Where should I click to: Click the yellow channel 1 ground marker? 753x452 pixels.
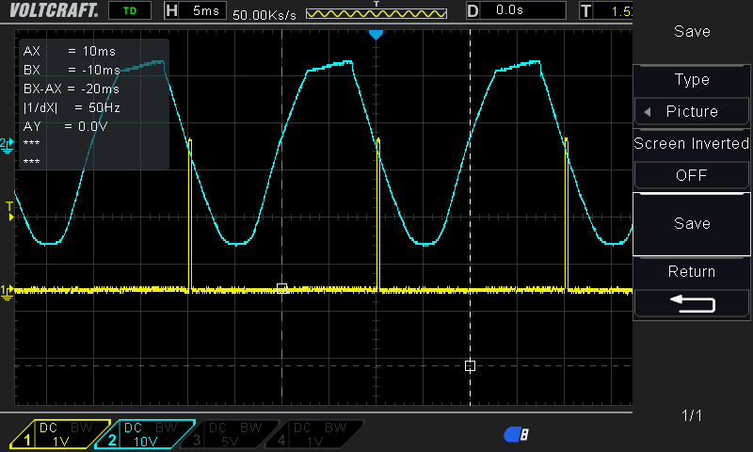[x=8, y=291]
